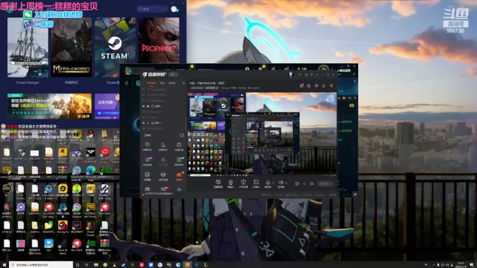Image resolution: width=477 pixels, height=268 pixels.
Task: Expand speaker options arrow beside speaker icon
Action: pos(286,183)
